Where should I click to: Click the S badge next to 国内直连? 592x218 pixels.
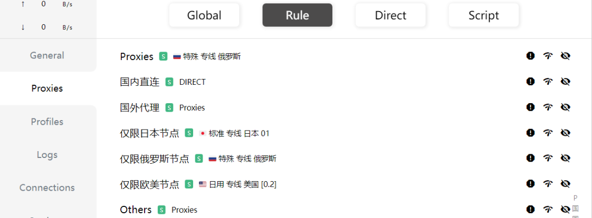coord(169,82)
